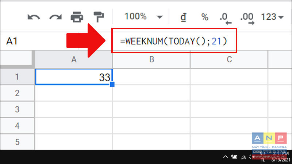Format as percent

pyautogui.click(x=205, y=17)
